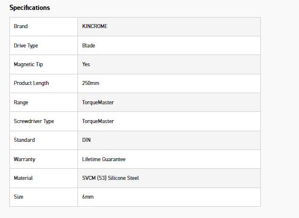The height and width of the screenshot is (218, 299).
Task: Select the Drive Type label
Action: [26, 46]
